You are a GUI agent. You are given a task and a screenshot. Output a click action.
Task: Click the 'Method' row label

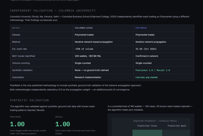[16, 42]
